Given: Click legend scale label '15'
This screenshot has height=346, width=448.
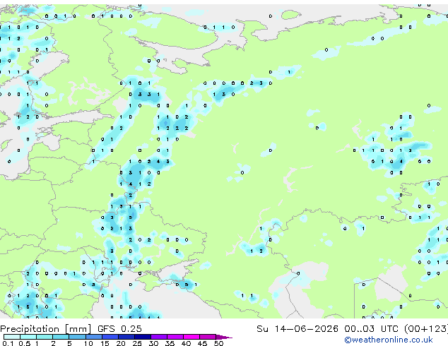Looking at the screenshot, I should coord(105,343).
